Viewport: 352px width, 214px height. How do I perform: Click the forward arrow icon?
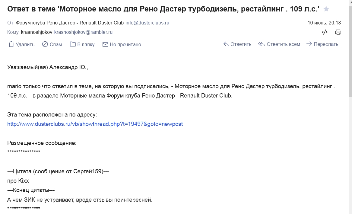point(309,44)
